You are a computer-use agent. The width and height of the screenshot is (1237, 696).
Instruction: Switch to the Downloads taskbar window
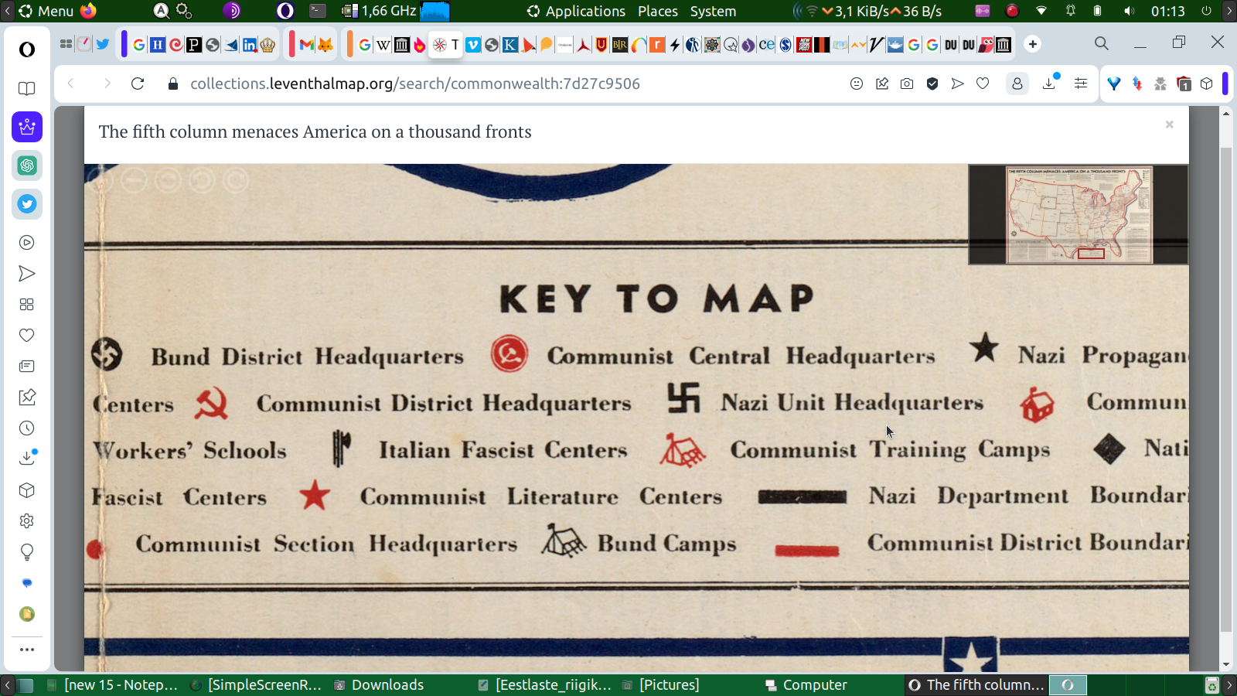[380, 685]
